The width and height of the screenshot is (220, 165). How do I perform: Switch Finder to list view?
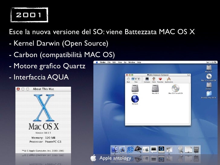pyautogui.click(x=136, y=79)
